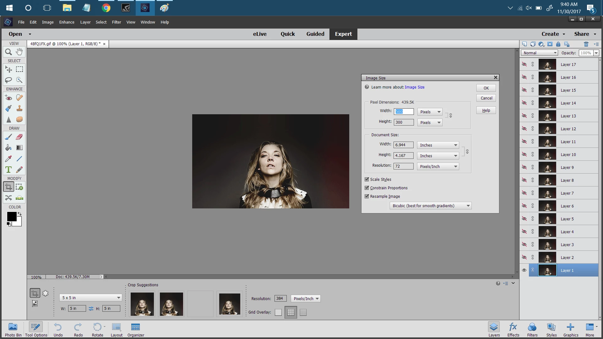Image resolution: width=603 pixels, height=339 pixels.
Task: Click the black foreground color swatch
Action: pyautogui.click(x=12, y=216)
